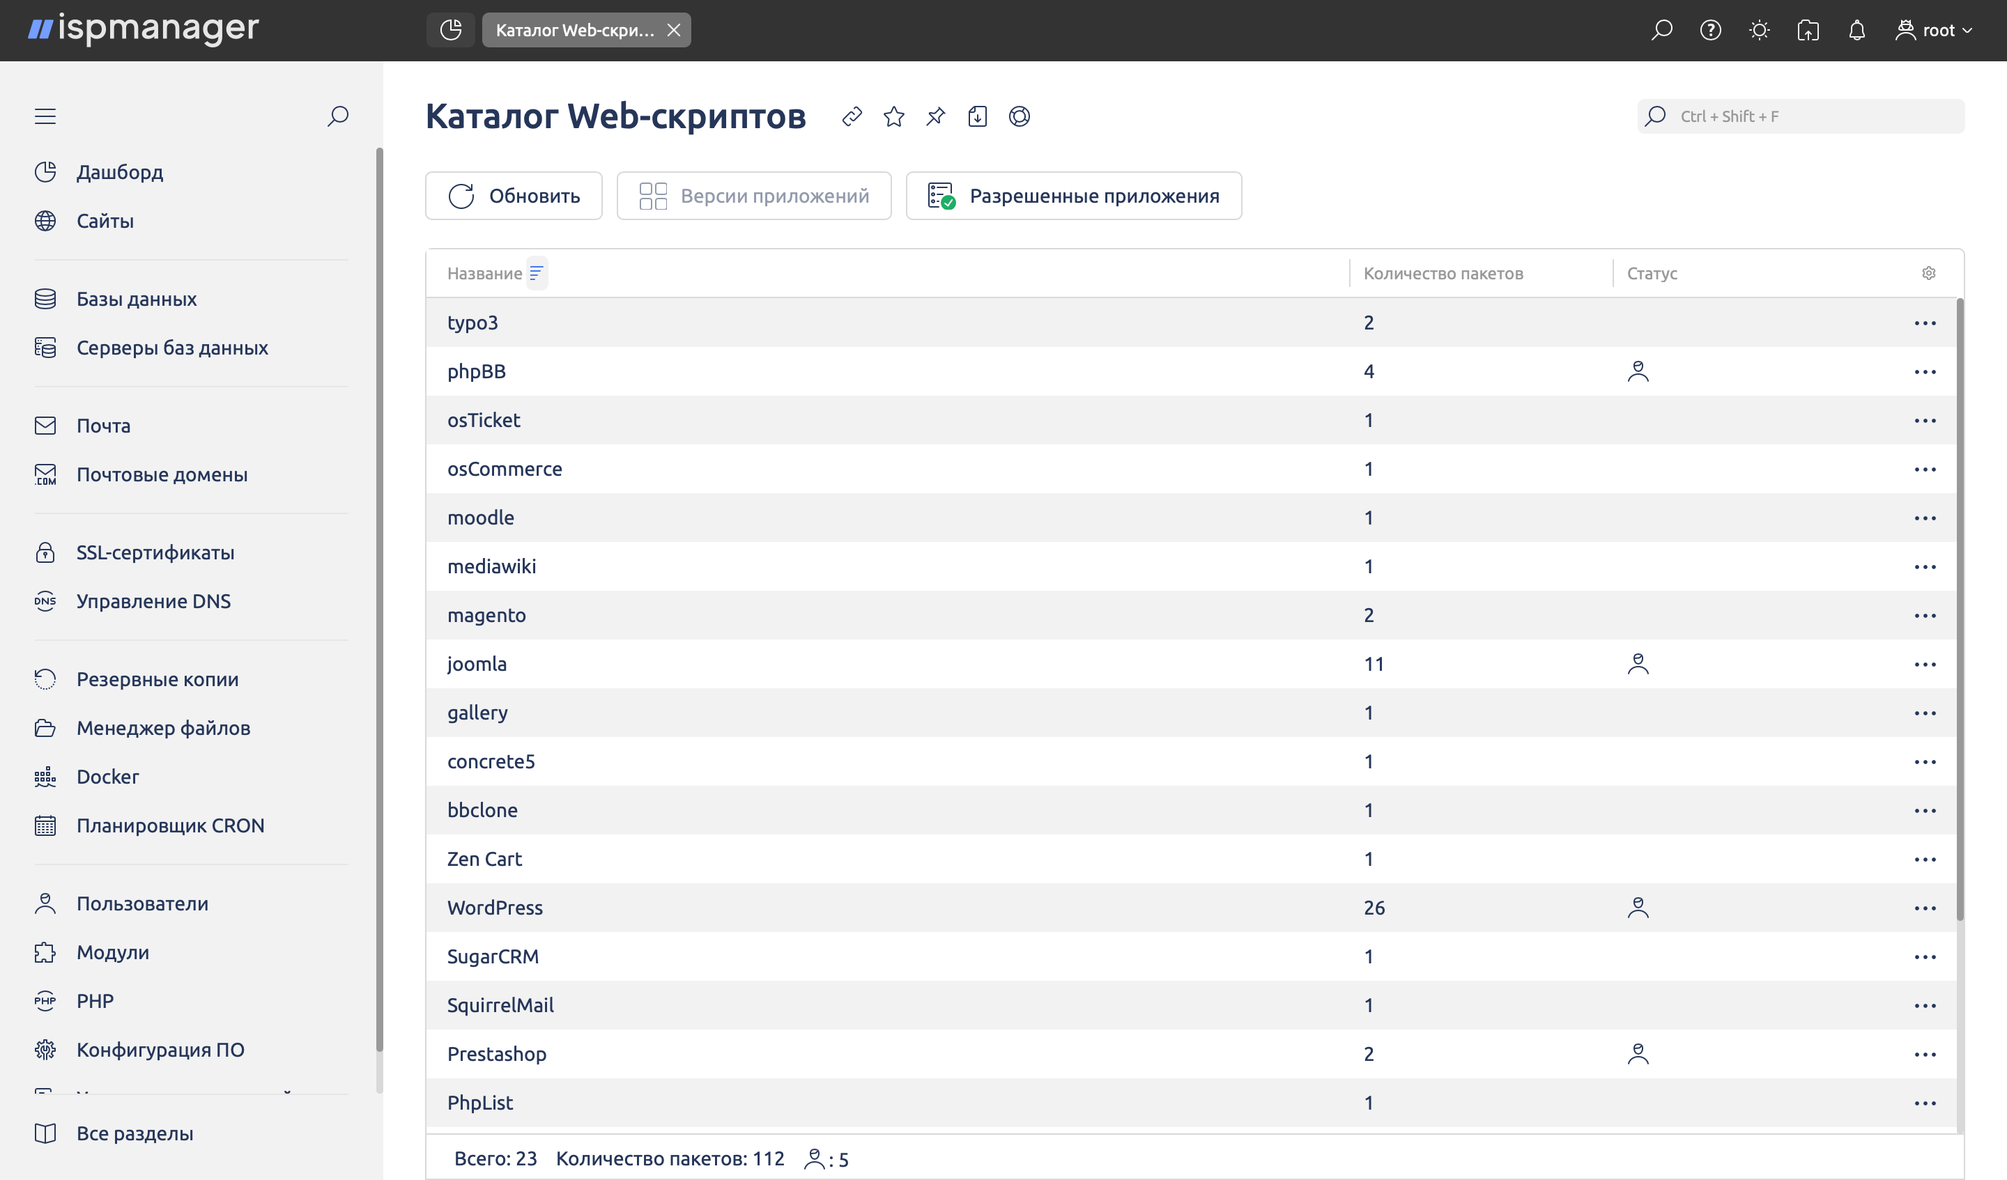2007x1180 pixels.
Task: Click the Обновить button
Action: tap(514, 196)
